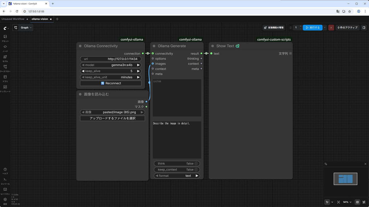The height and width of the screenshot is (207, 369).
Task: Open the アセット assets sidebar panel
Action: click(5, 38)
